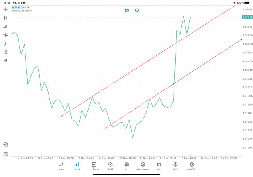Image resolution: width=253 pixels, height=177 pixels.
Task: Open the chart settings sliders icon
Action: pyautogui.click(x=6, y=35)
